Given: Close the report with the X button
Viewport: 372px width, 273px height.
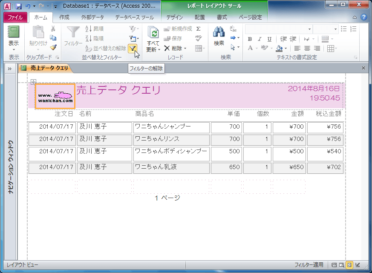Looking at the screenshot, I should (x=363, y=68).
